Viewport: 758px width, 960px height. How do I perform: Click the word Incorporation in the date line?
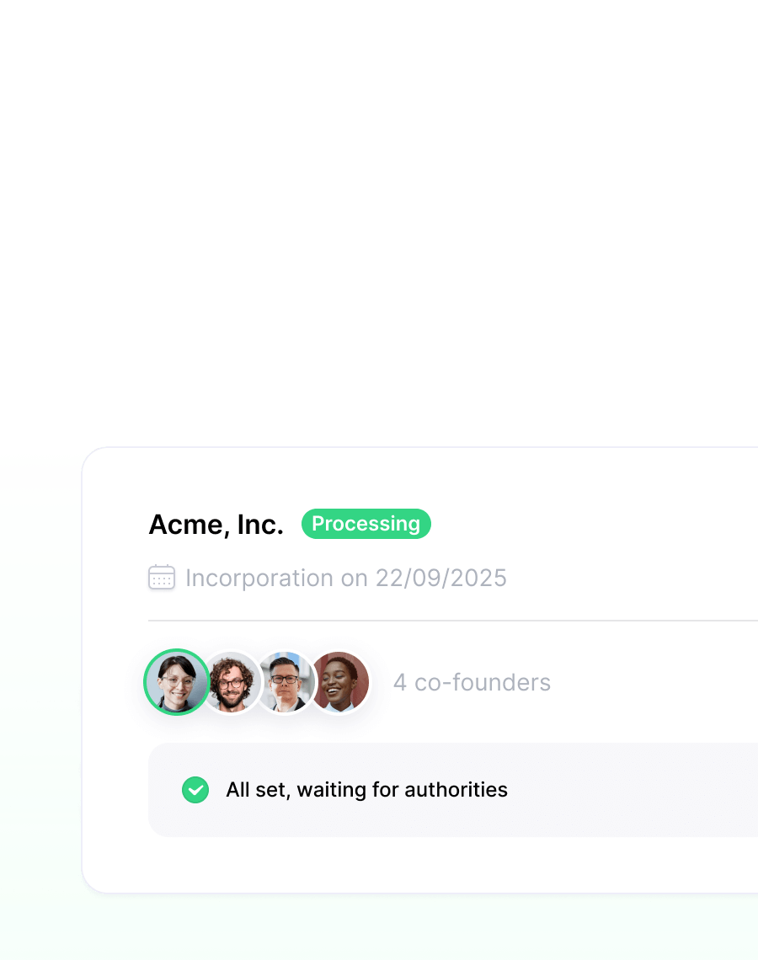(x=259, y=578)
